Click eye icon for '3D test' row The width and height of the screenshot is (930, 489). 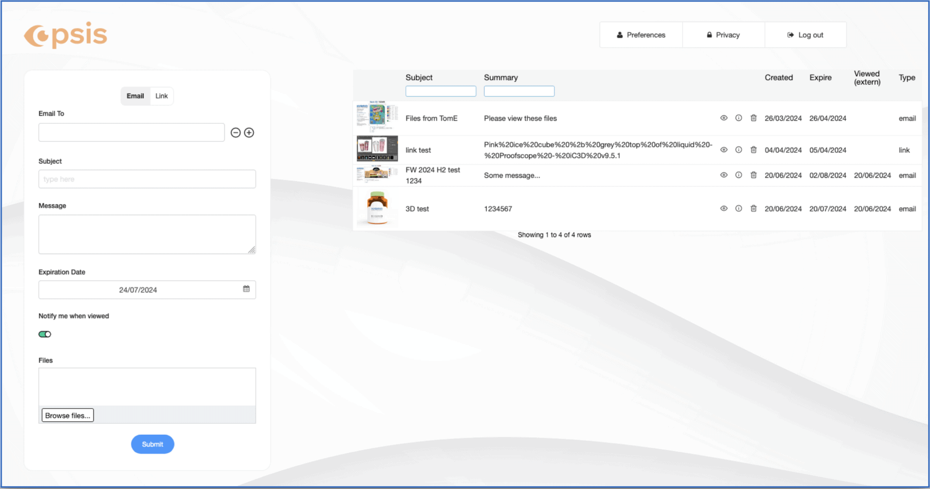click(724, 209)
